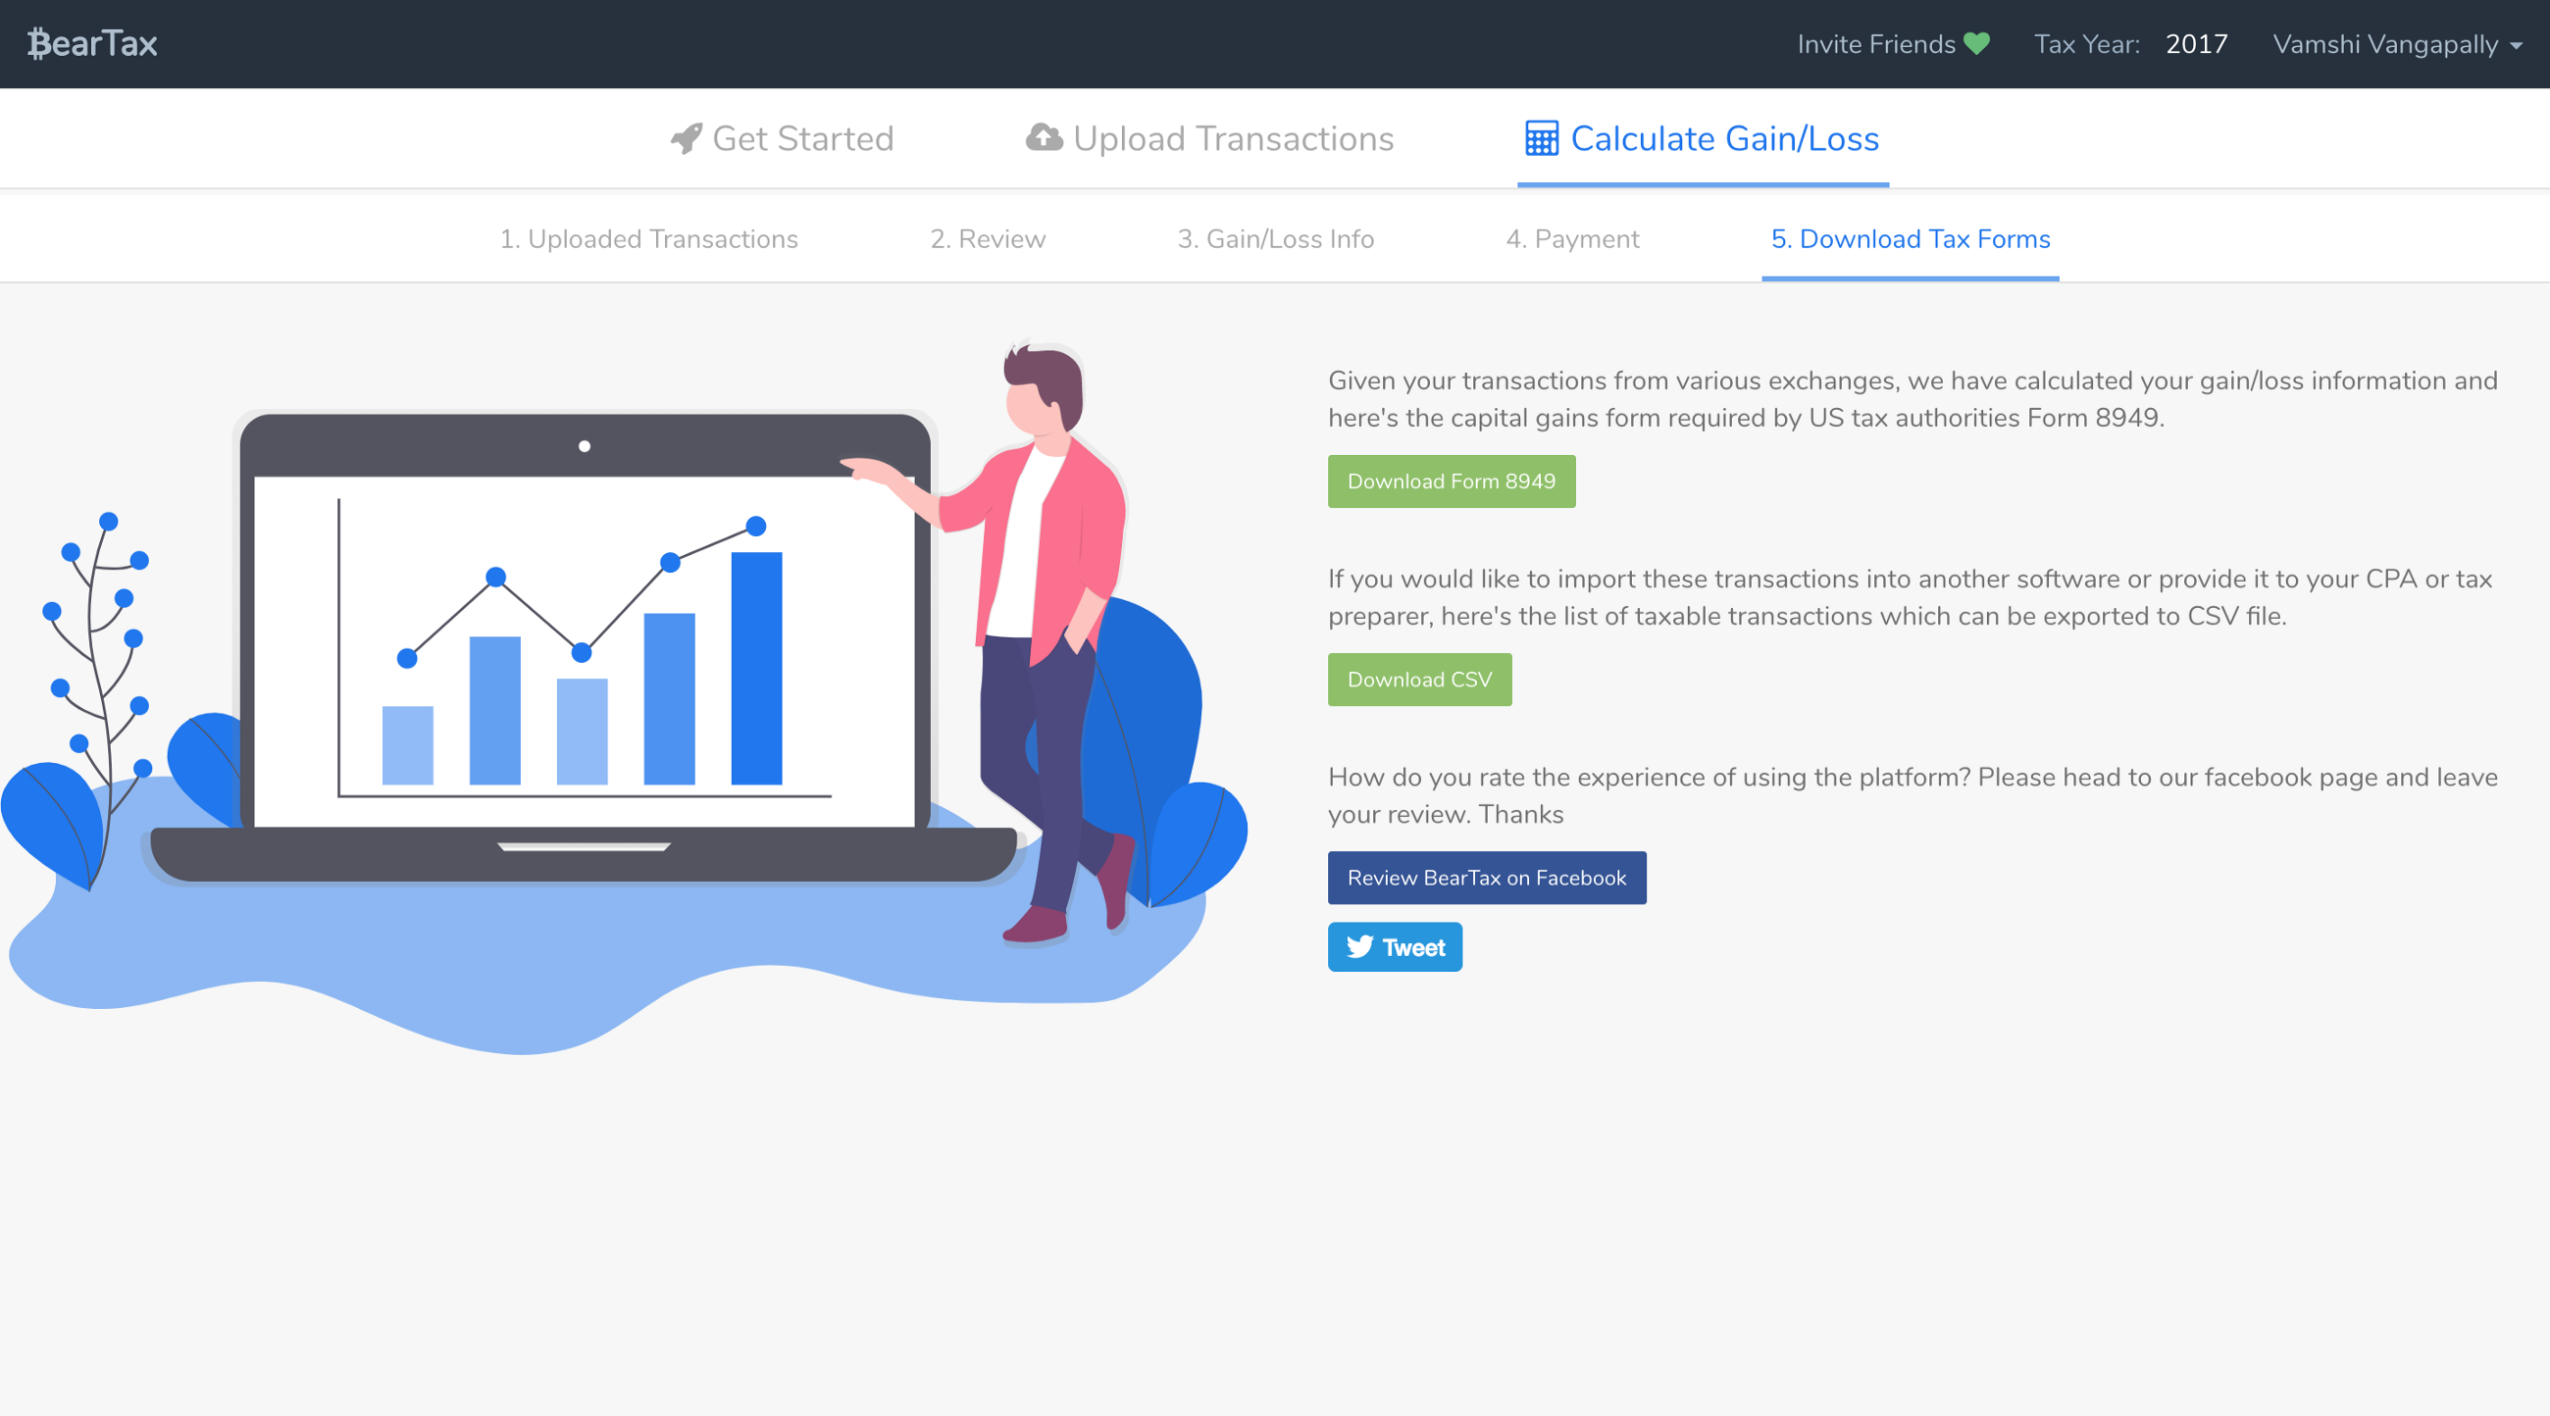Viewport: 2550px width, 1416px height.
Task: Click the caret arrow next to username
Action: click(x=2517, y=45)
